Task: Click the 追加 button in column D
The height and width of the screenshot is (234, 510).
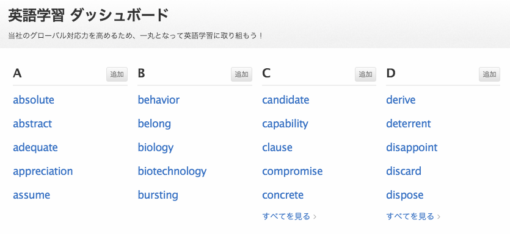Action: coord(489,74)
